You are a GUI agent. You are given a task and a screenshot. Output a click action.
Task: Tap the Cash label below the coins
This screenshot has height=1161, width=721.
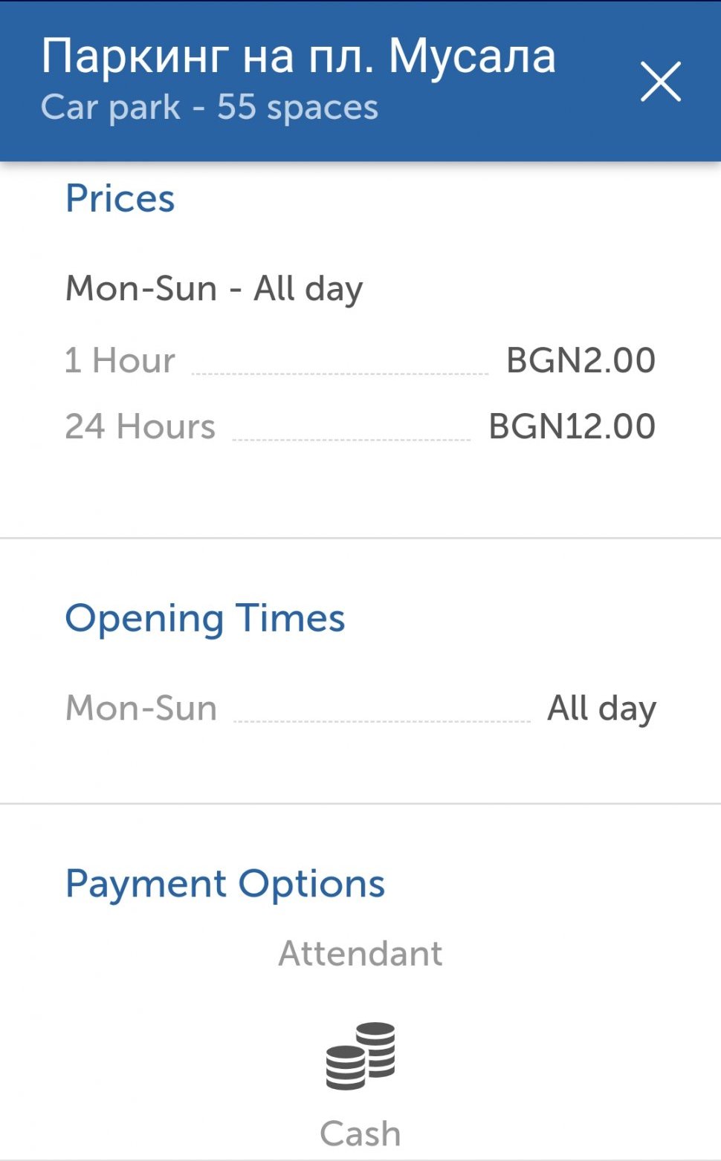360,1134
